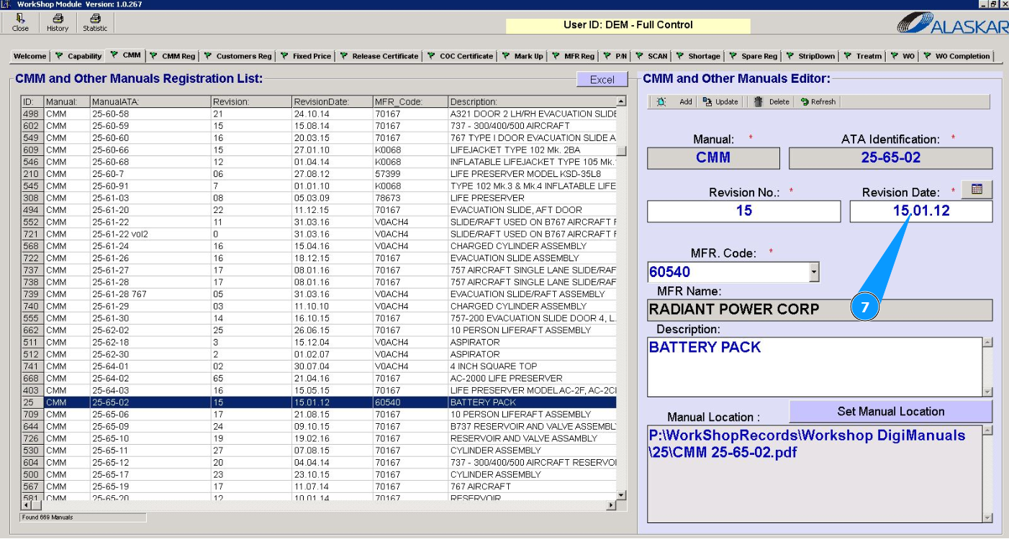Viewport: 1009px width, 539px height.
Task: Open the Statistic report icon
Action: [95, 19]
